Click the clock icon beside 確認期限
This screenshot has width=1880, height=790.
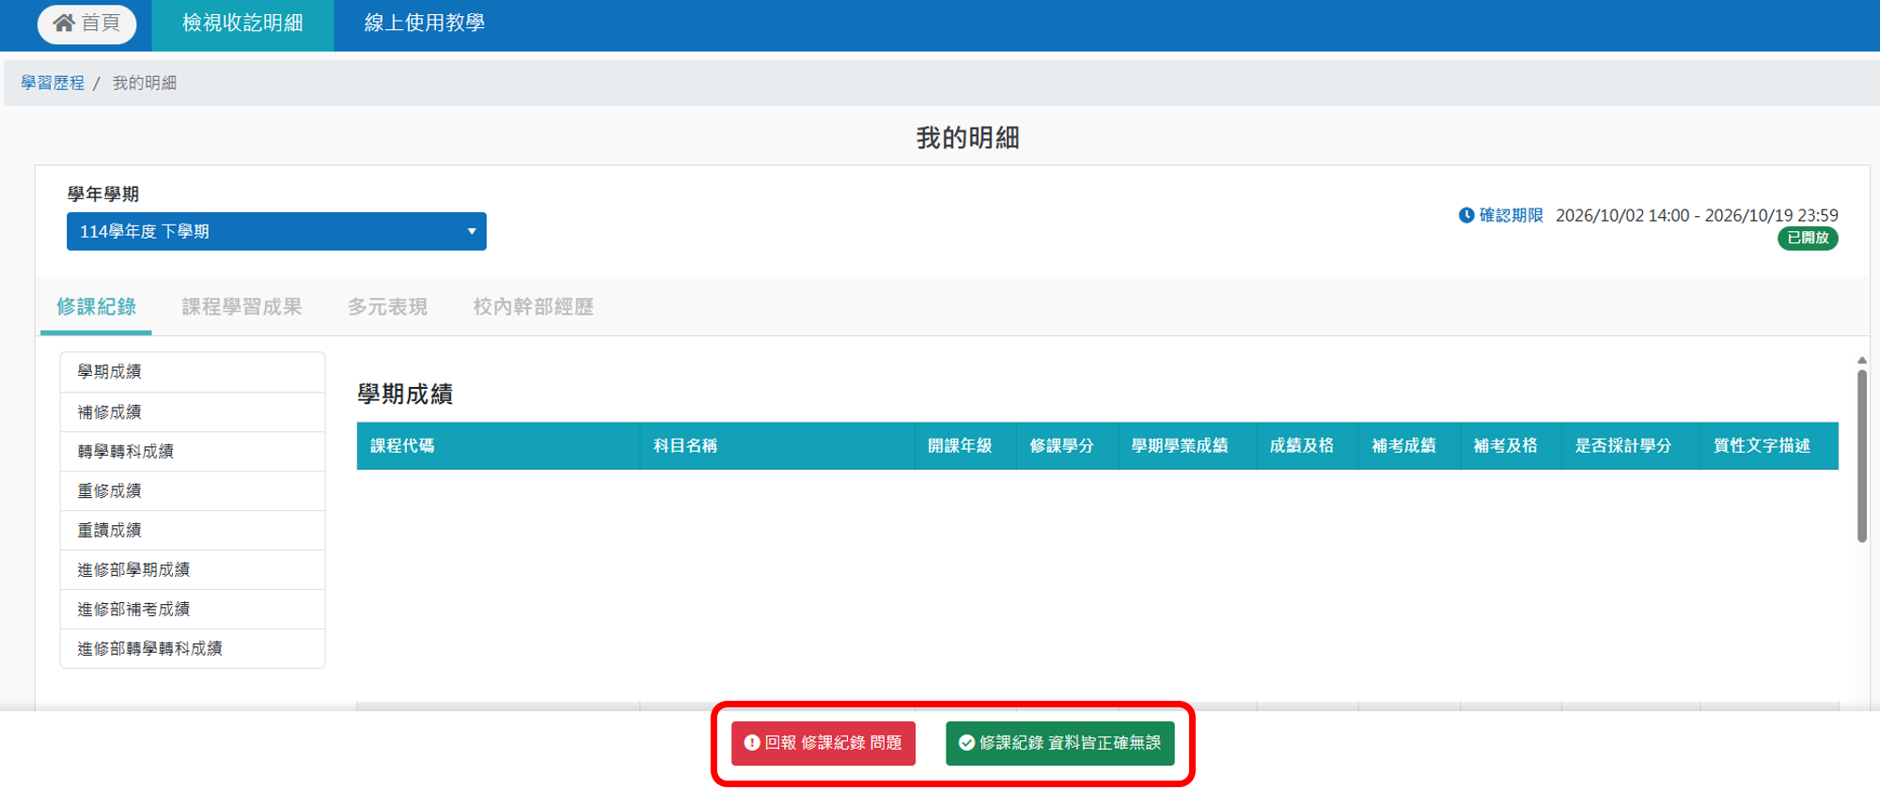(x=1466, y=215)
